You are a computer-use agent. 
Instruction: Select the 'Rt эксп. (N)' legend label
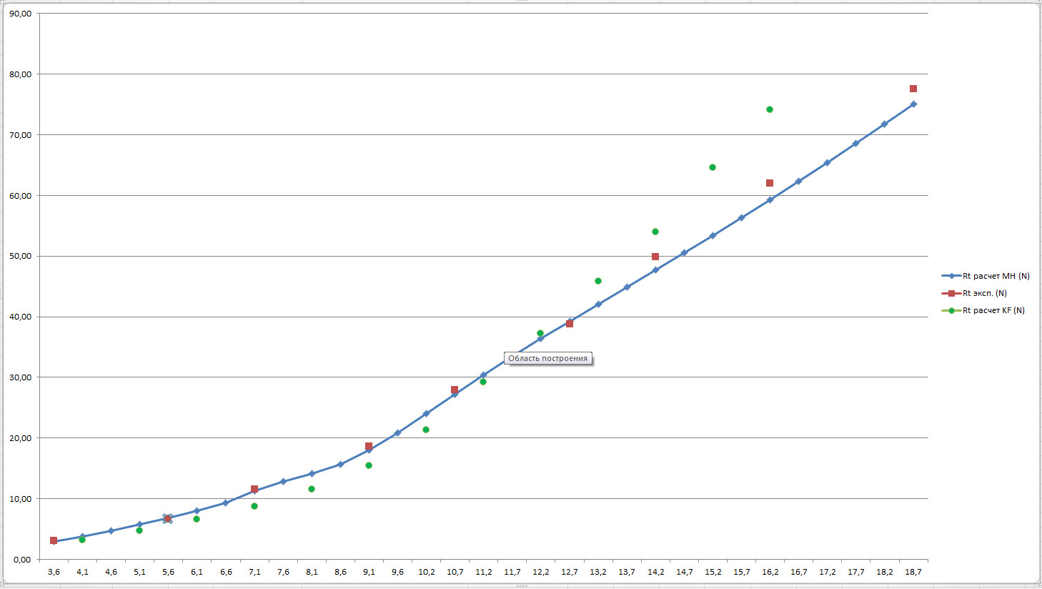(x=984, y=293)
